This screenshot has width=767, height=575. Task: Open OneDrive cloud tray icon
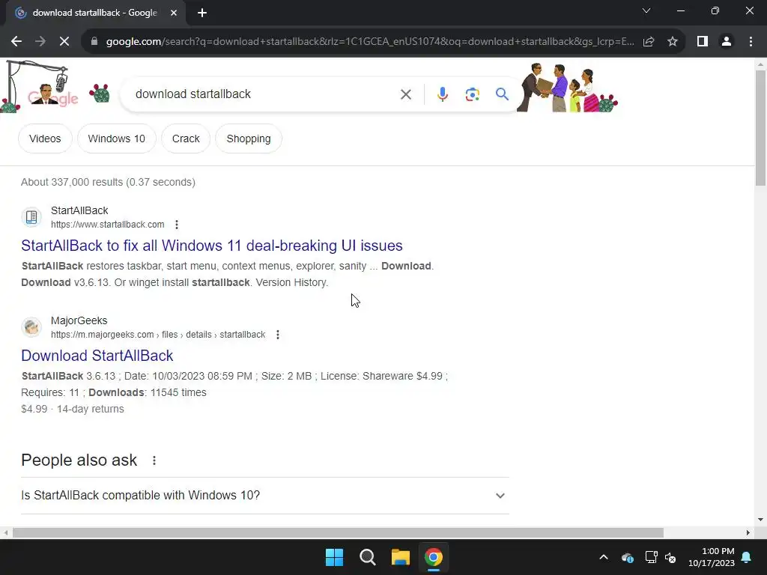tap(628, 557)
